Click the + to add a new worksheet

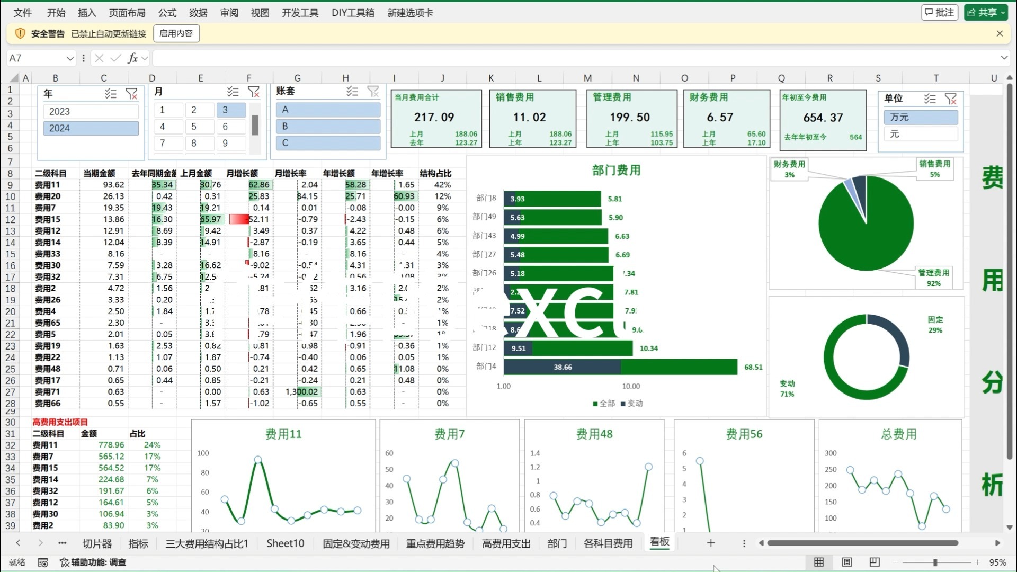pyautogui.click(x=711, y=543)
